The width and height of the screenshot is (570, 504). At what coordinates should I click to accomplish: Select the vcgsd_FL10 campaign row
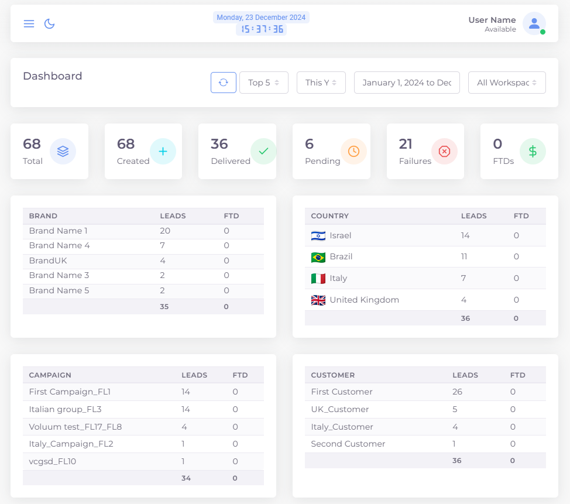tap(143, 461)
